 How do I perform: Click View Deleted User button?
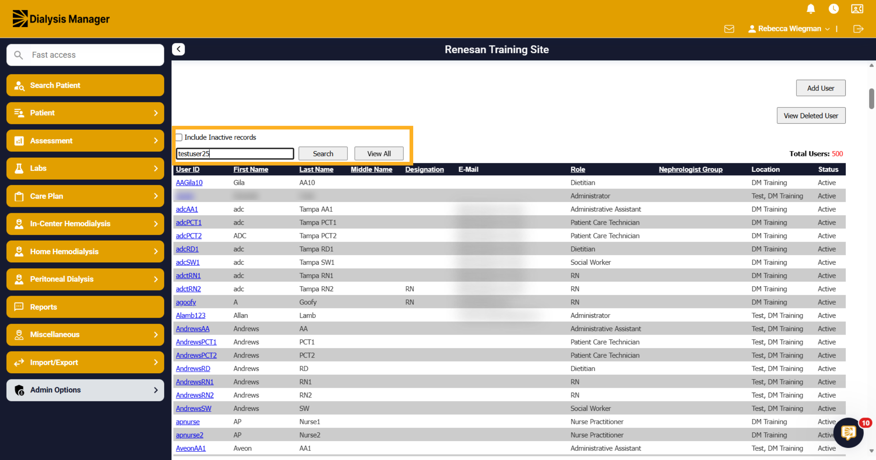[811, 116]
